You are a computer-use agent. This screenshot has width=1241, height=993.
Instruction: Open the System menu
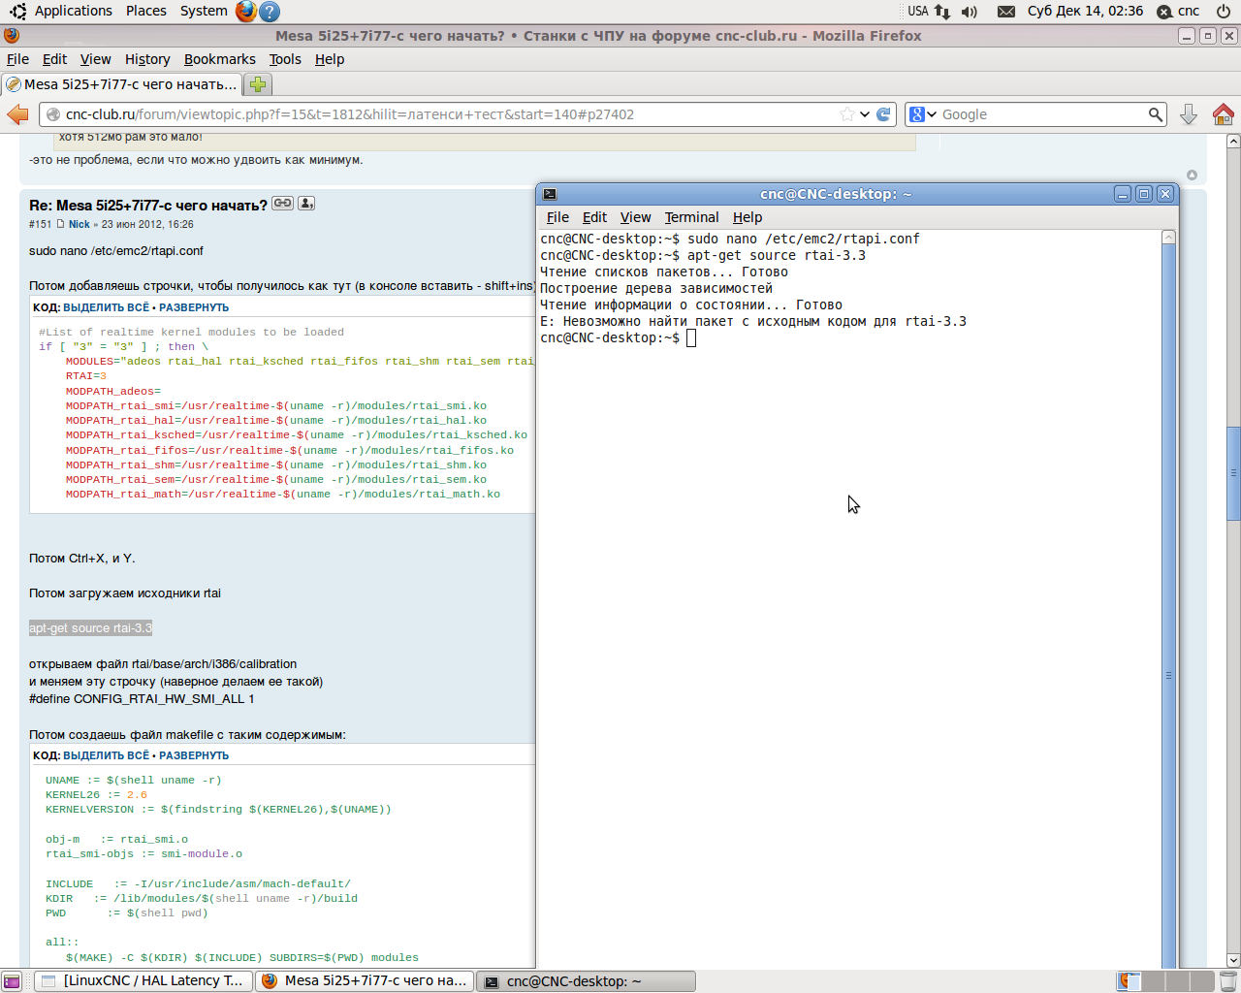click(204, 11)
